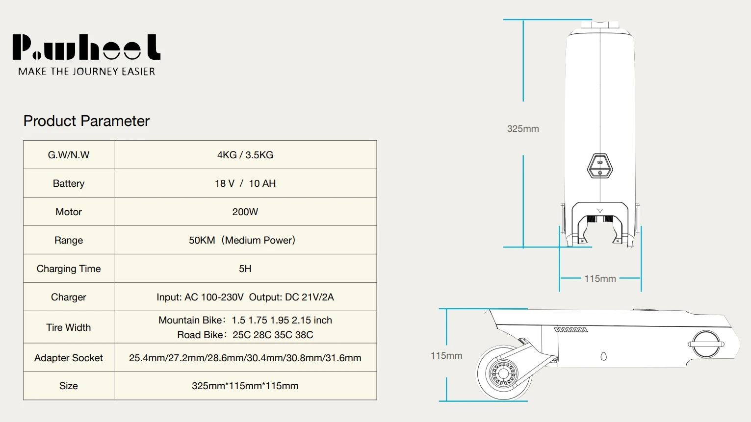Click the "115mm" width label under the front view
The height and width of the screenshot is (422, 751).
(600, 279)
